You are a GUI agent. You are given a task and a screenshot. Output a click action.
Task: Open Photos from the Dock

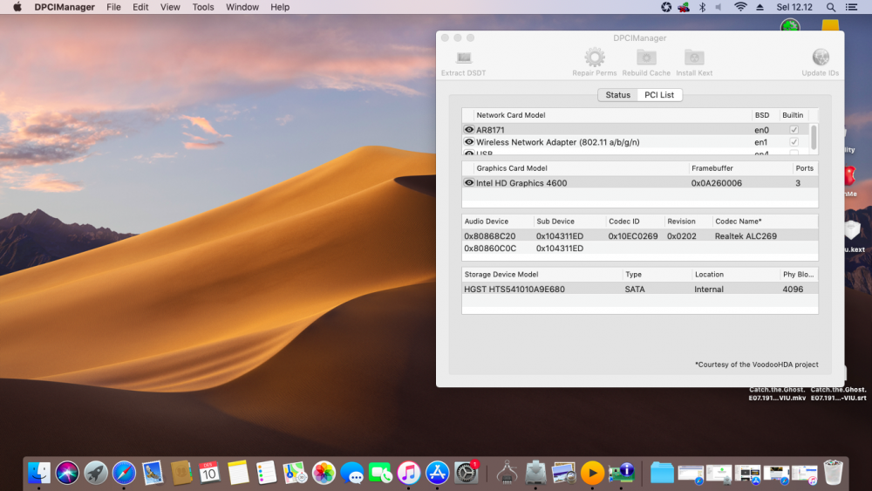(x=324, y=474)
